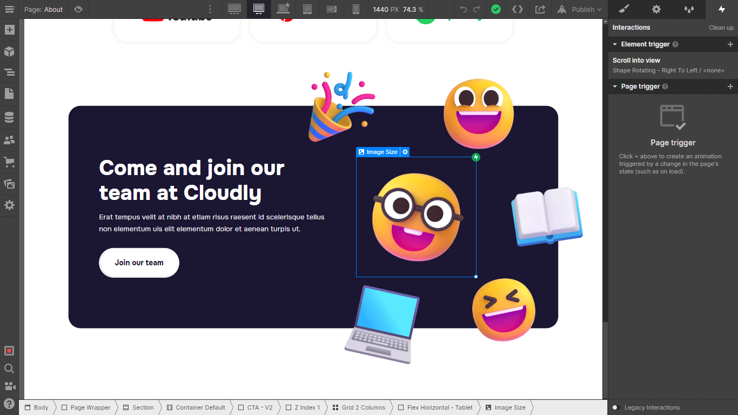
Task: Switch to mobile landscape breakpoint
Action: pos(332,9)
